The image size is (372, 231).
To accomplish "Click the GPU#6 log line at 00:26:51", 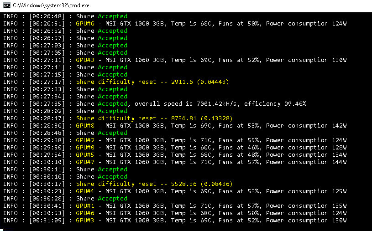I will tap(175, 24).
